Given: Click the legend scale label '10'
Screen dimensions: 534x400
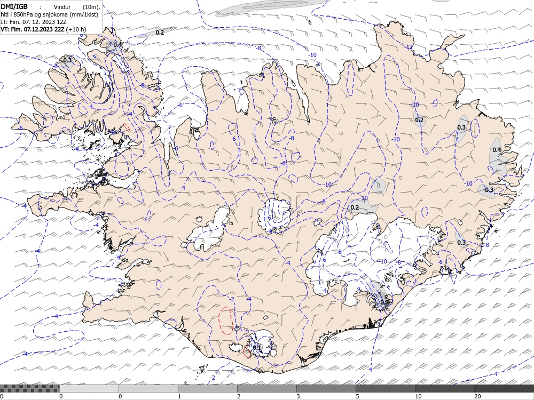Looking at the screenshot, I should (418, 396).
